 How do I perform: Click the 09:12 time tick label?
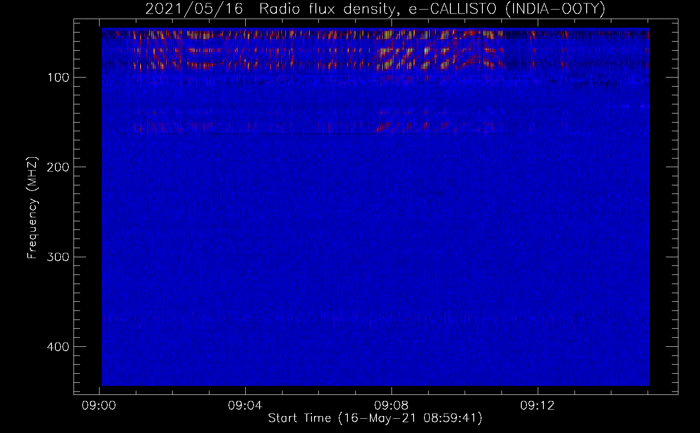coord(537,406)
